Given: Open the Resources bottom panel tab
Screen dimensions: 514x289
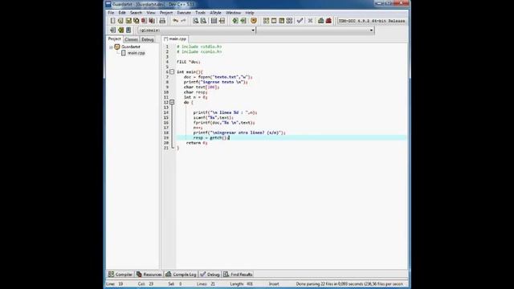Looking at the screenshot, I should tap(149, 275).
